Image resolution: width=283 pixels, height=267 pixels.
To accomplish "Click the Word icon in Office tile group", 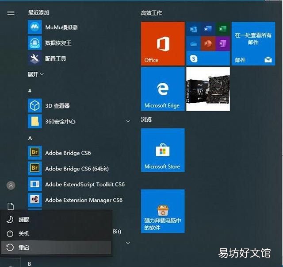I will (x=208, y=29).
